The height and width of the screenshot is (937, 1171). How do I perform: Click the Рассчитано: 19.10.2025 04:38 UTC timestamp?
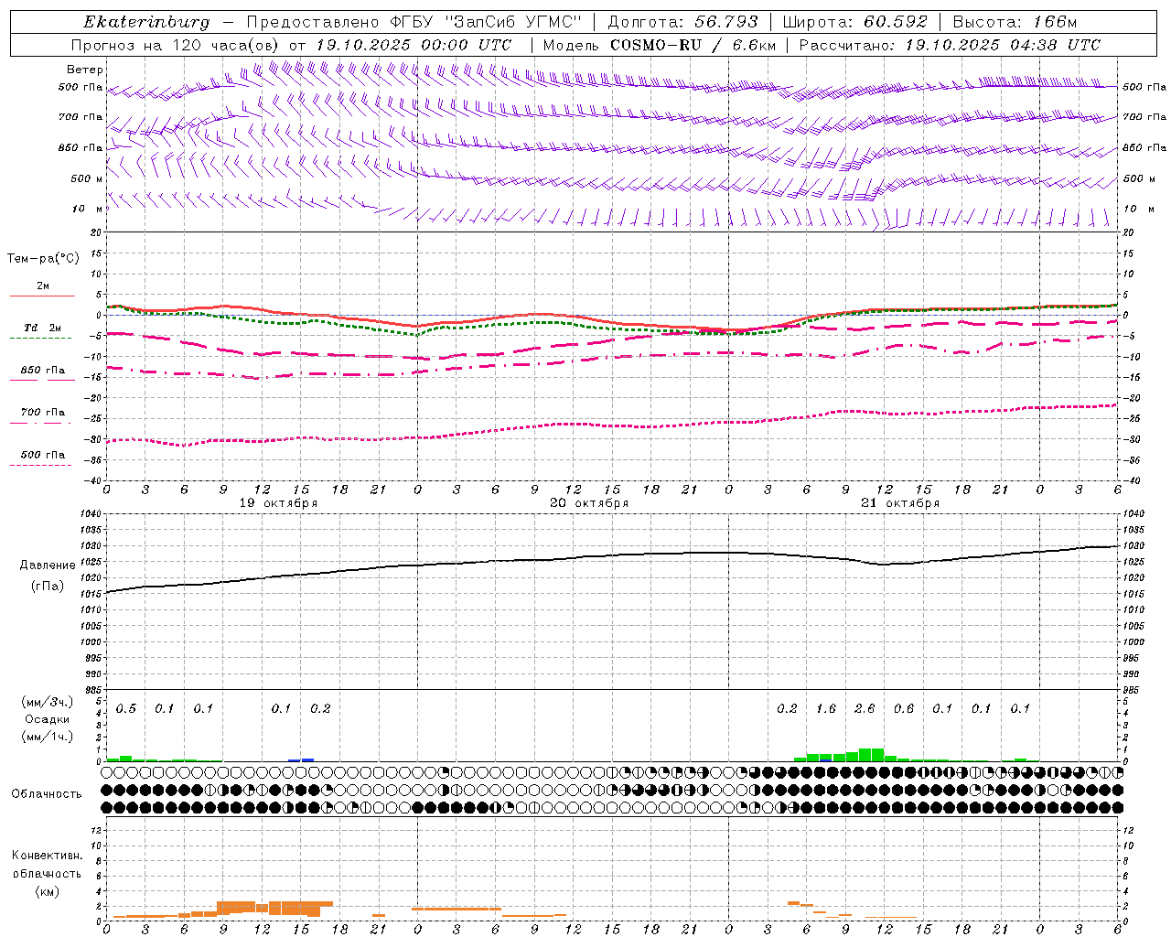tap(950, 45)
